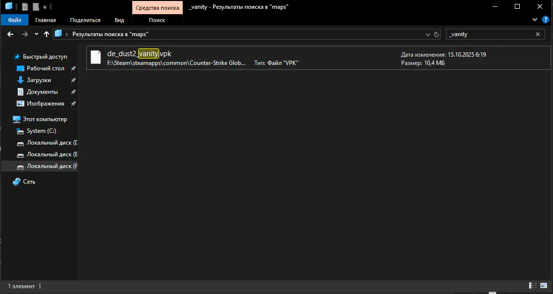Expand the ribbon with the chevron

[x=535, y=20]
